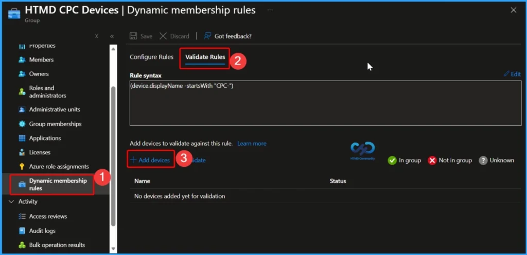Click the Administrative units icon
The width and height of the screenshot is (527, 255).
[22, 110]
